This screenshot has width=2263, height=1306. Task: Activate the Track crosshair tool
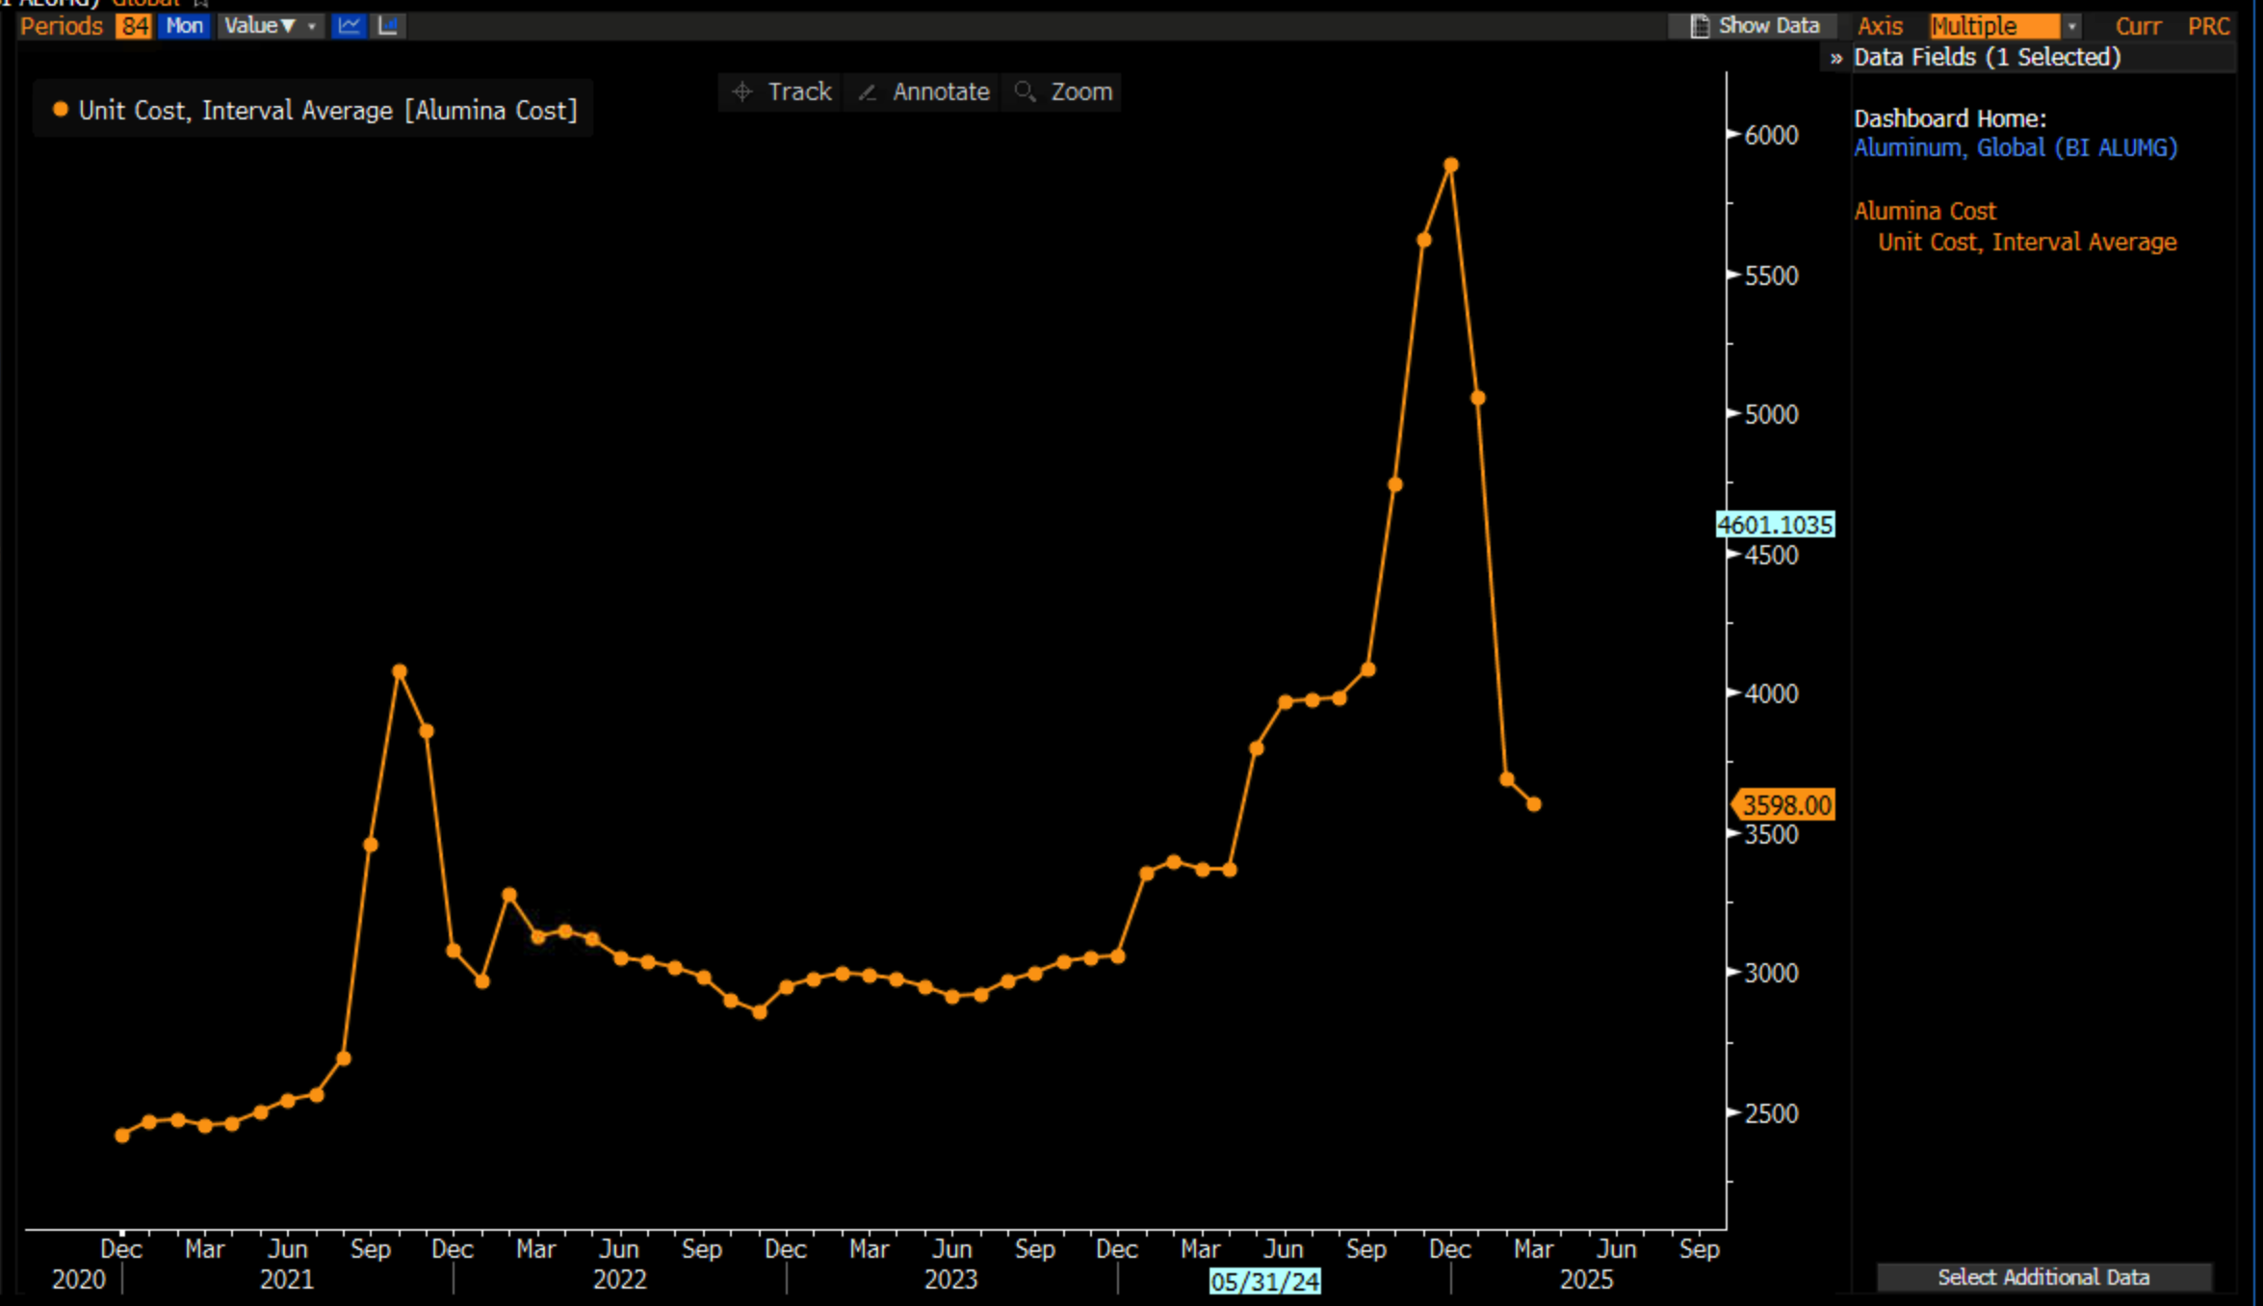click(x=781, y=91)
